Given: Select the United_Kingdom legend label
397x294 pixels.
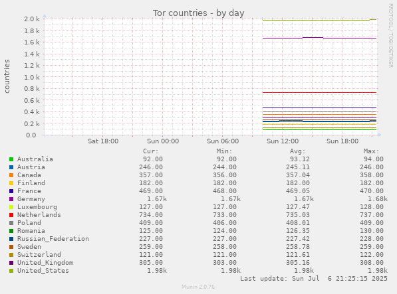Looking at the screenshot, I should (x=45, y=263).
